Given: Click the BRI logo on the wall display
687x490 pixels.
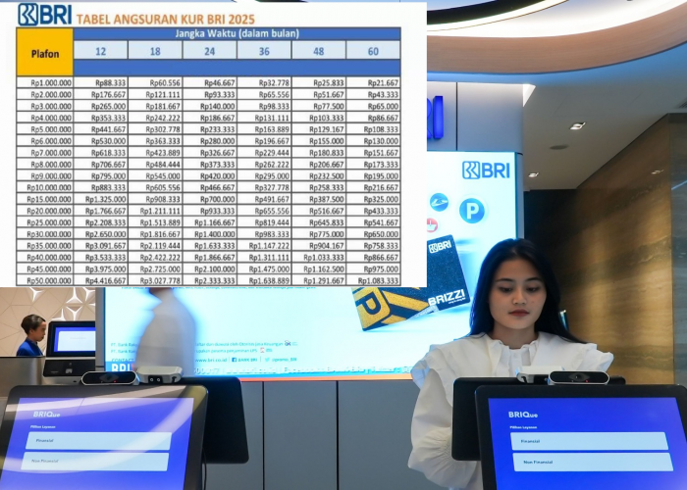Looking at the screenshot, I should pyautogui.click(x=486, y=171).
